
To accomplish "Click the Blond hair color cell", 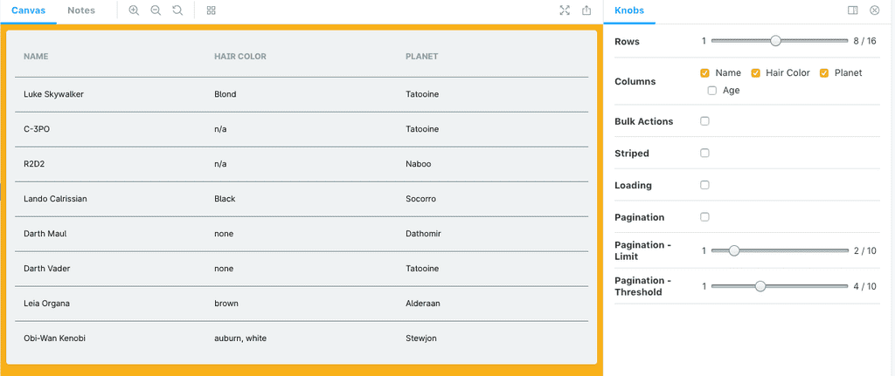I will pos(225,94).
